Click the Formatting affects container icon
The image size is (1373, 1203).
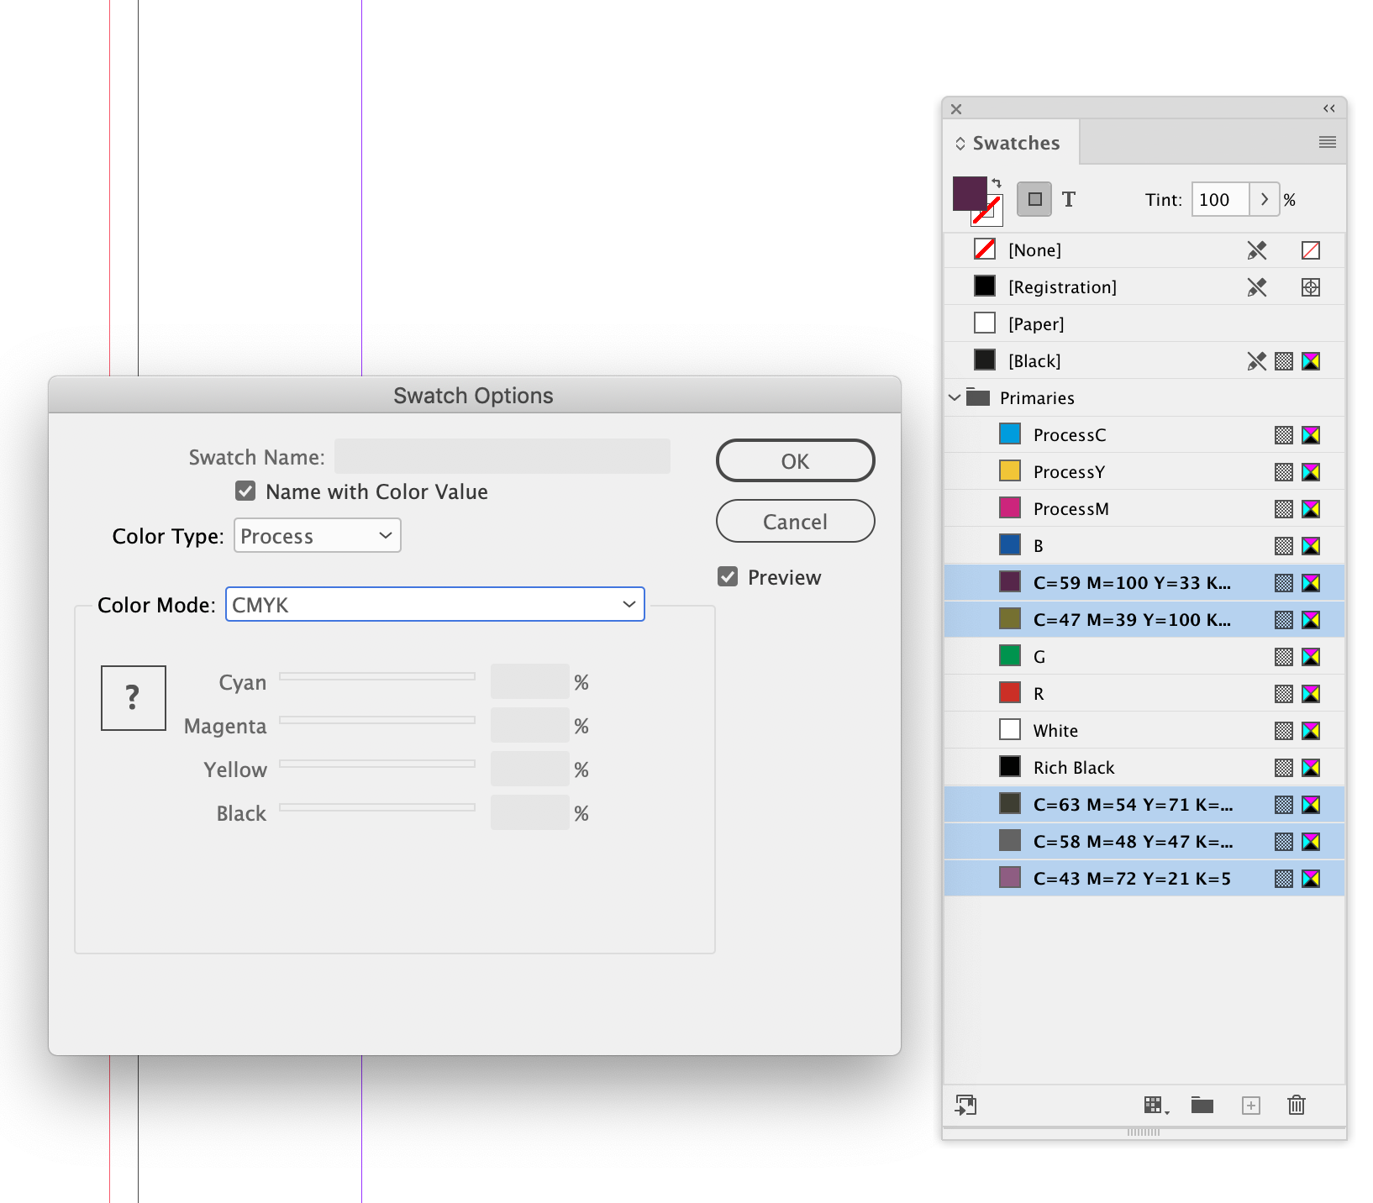pyautogui.click(x=1034, y=199)
